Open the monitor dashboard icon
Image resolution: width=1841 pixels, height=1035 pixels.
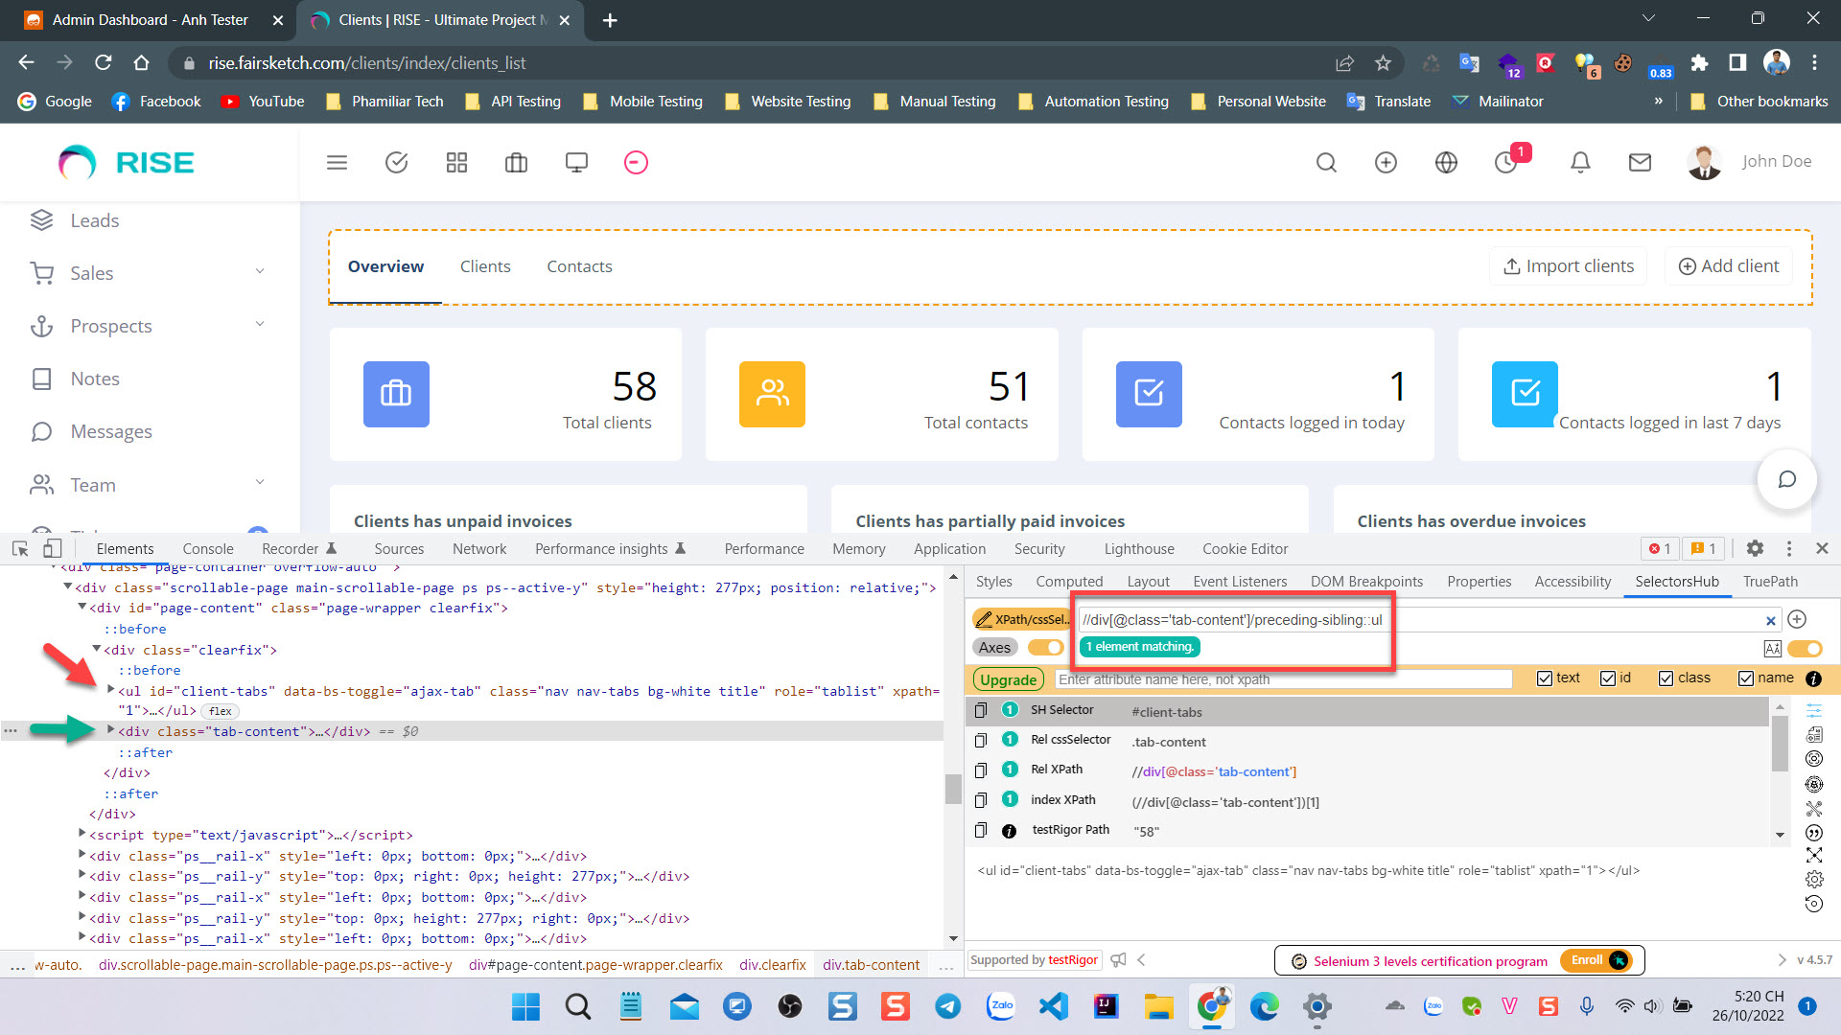click(576, 163)
